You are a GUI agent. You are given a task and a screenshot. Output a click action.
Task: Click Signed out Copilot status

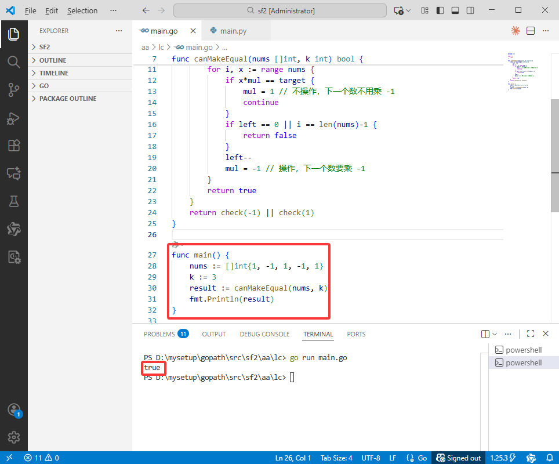tap(459, 458)
